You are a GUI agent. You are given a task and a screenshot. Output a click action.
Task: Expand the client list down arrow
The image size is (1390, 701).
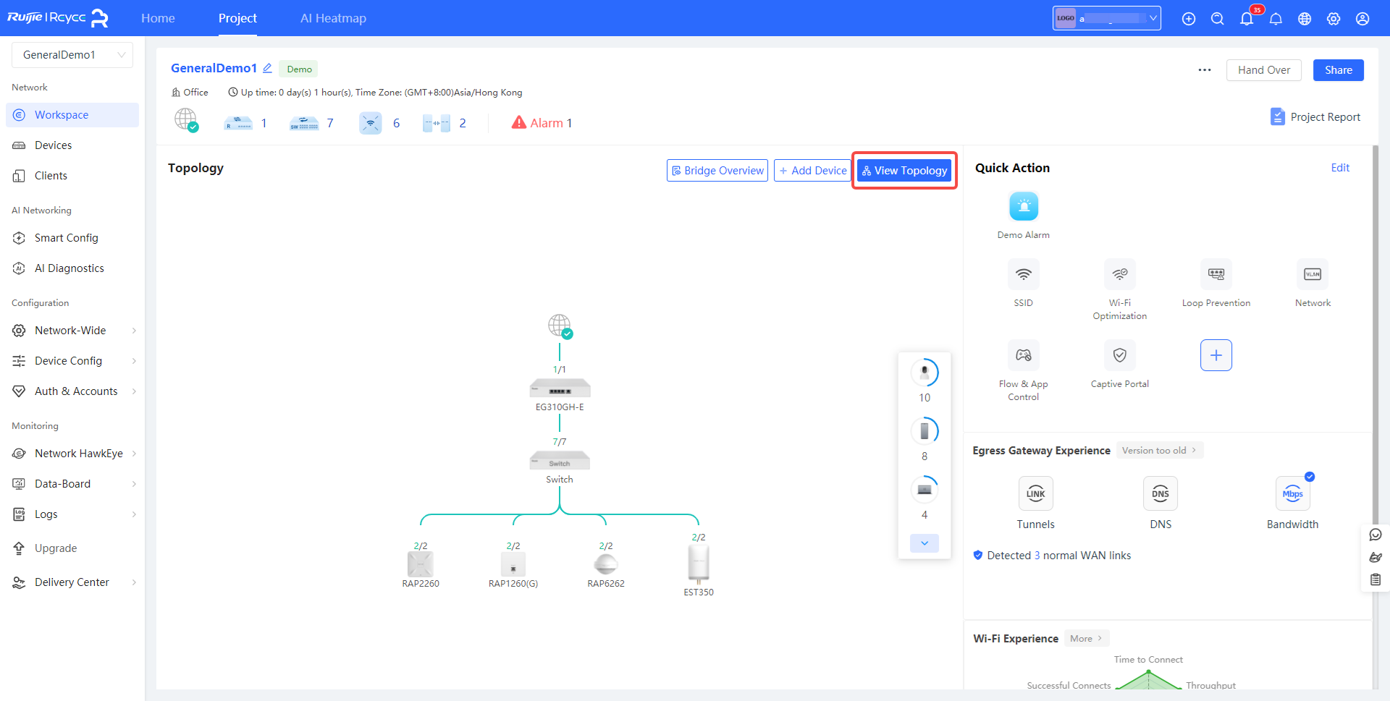[924, 543]
